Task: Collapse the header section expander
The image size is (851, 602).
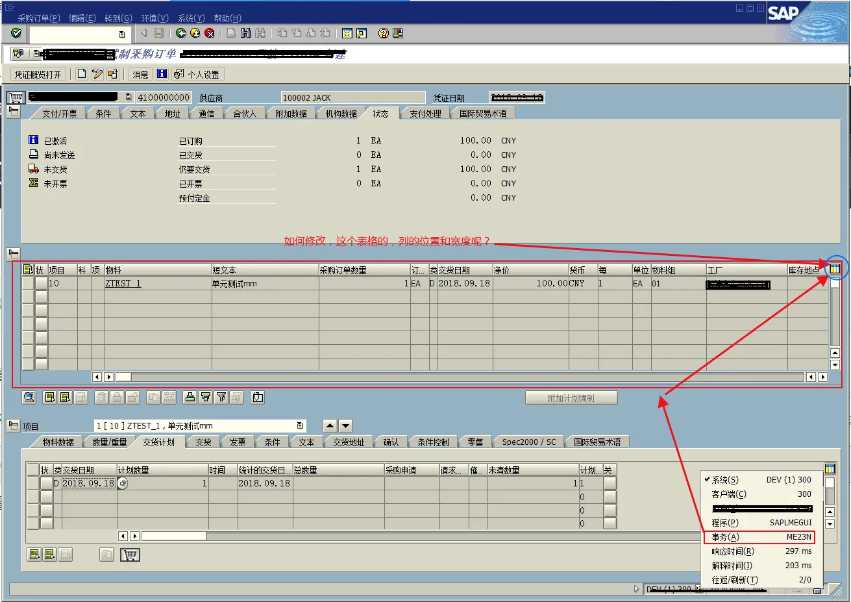Action: coord(14,112)
